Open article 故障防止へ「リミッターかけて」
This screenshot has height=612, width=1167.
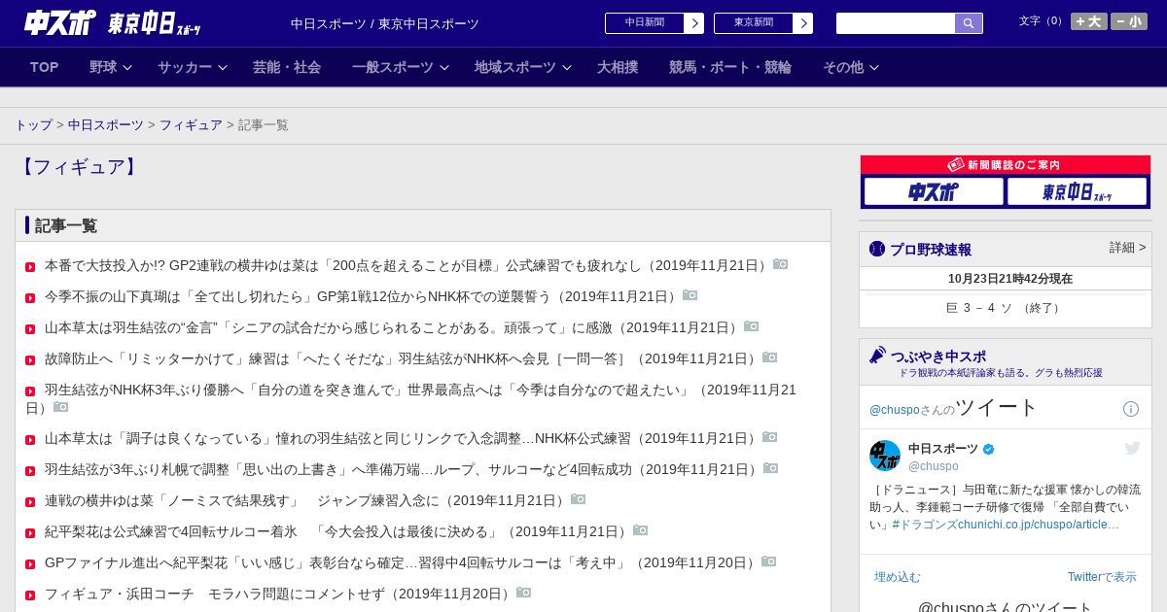click(402, 358)
